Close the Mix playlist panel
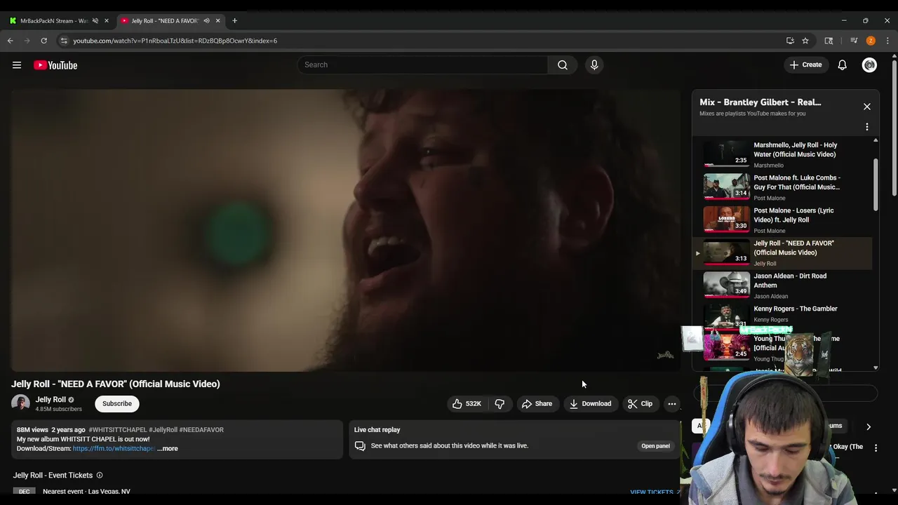 867,107
